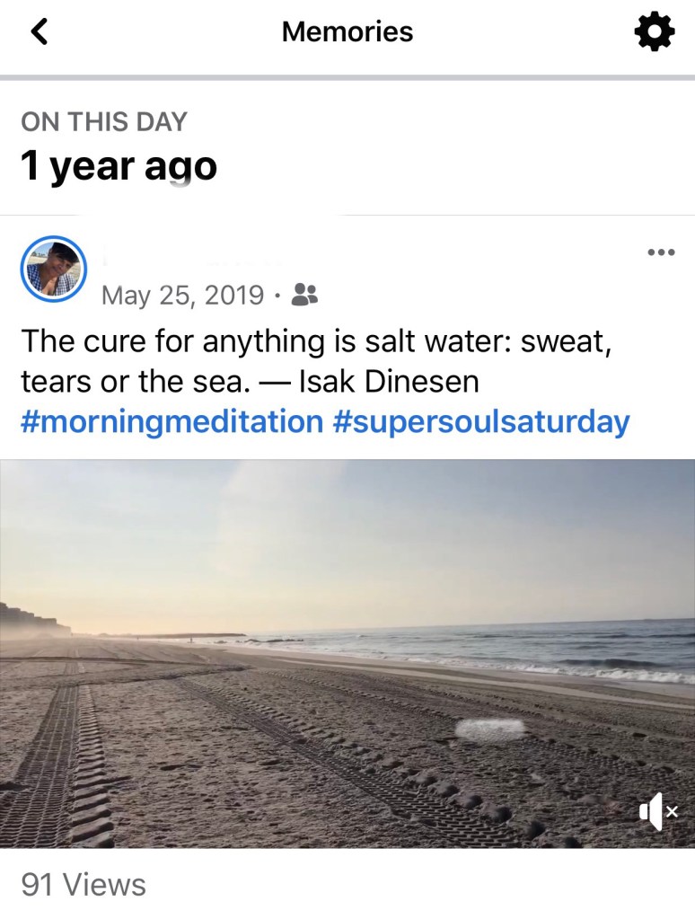Open the #supersoulsaturday hashtag
The height and width of the screenshot is (919, 695).
click(481, 421)
